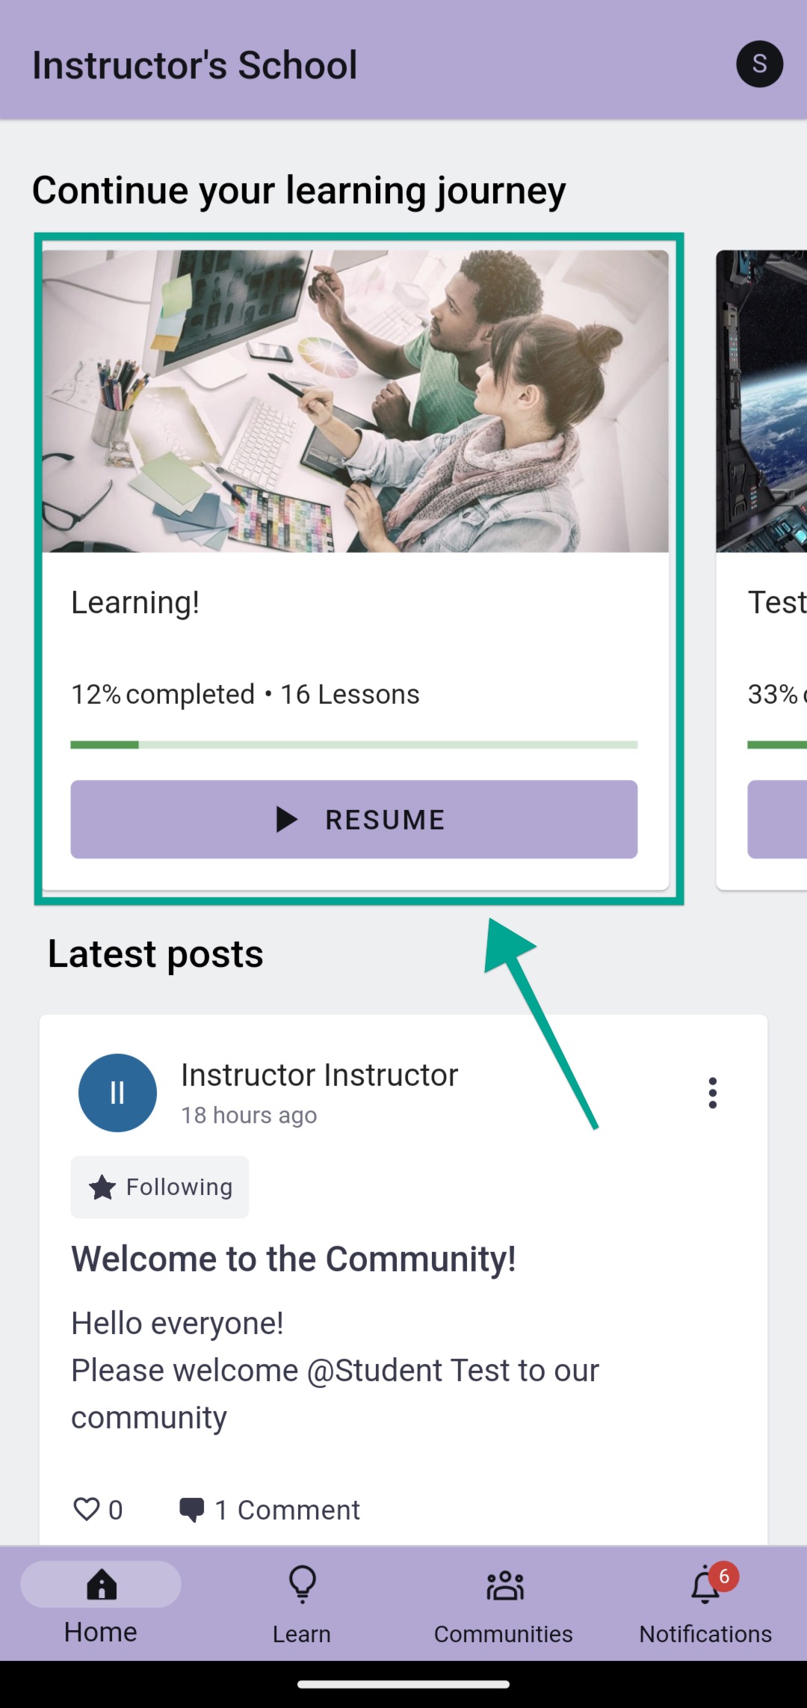Like the post with heart icon
The image size is (807, 1708).
87,1509
